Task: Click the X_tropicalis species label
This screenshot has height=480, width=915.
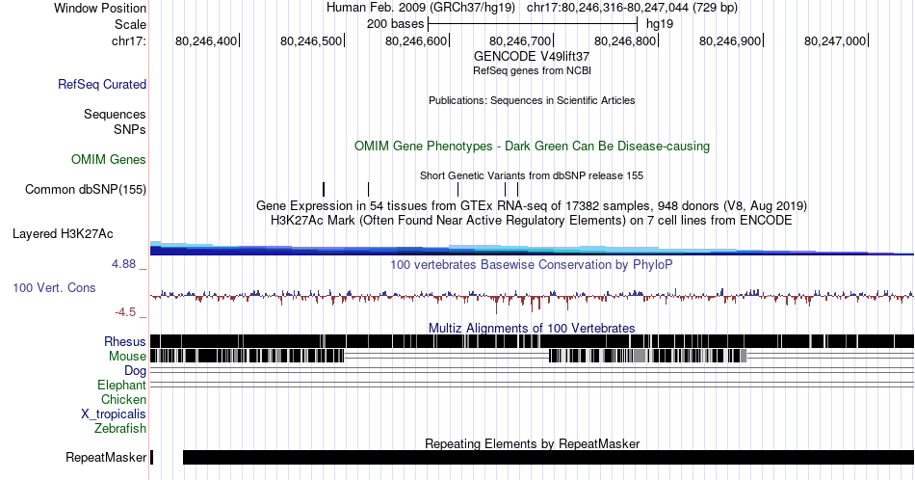Action: point(114,414)
